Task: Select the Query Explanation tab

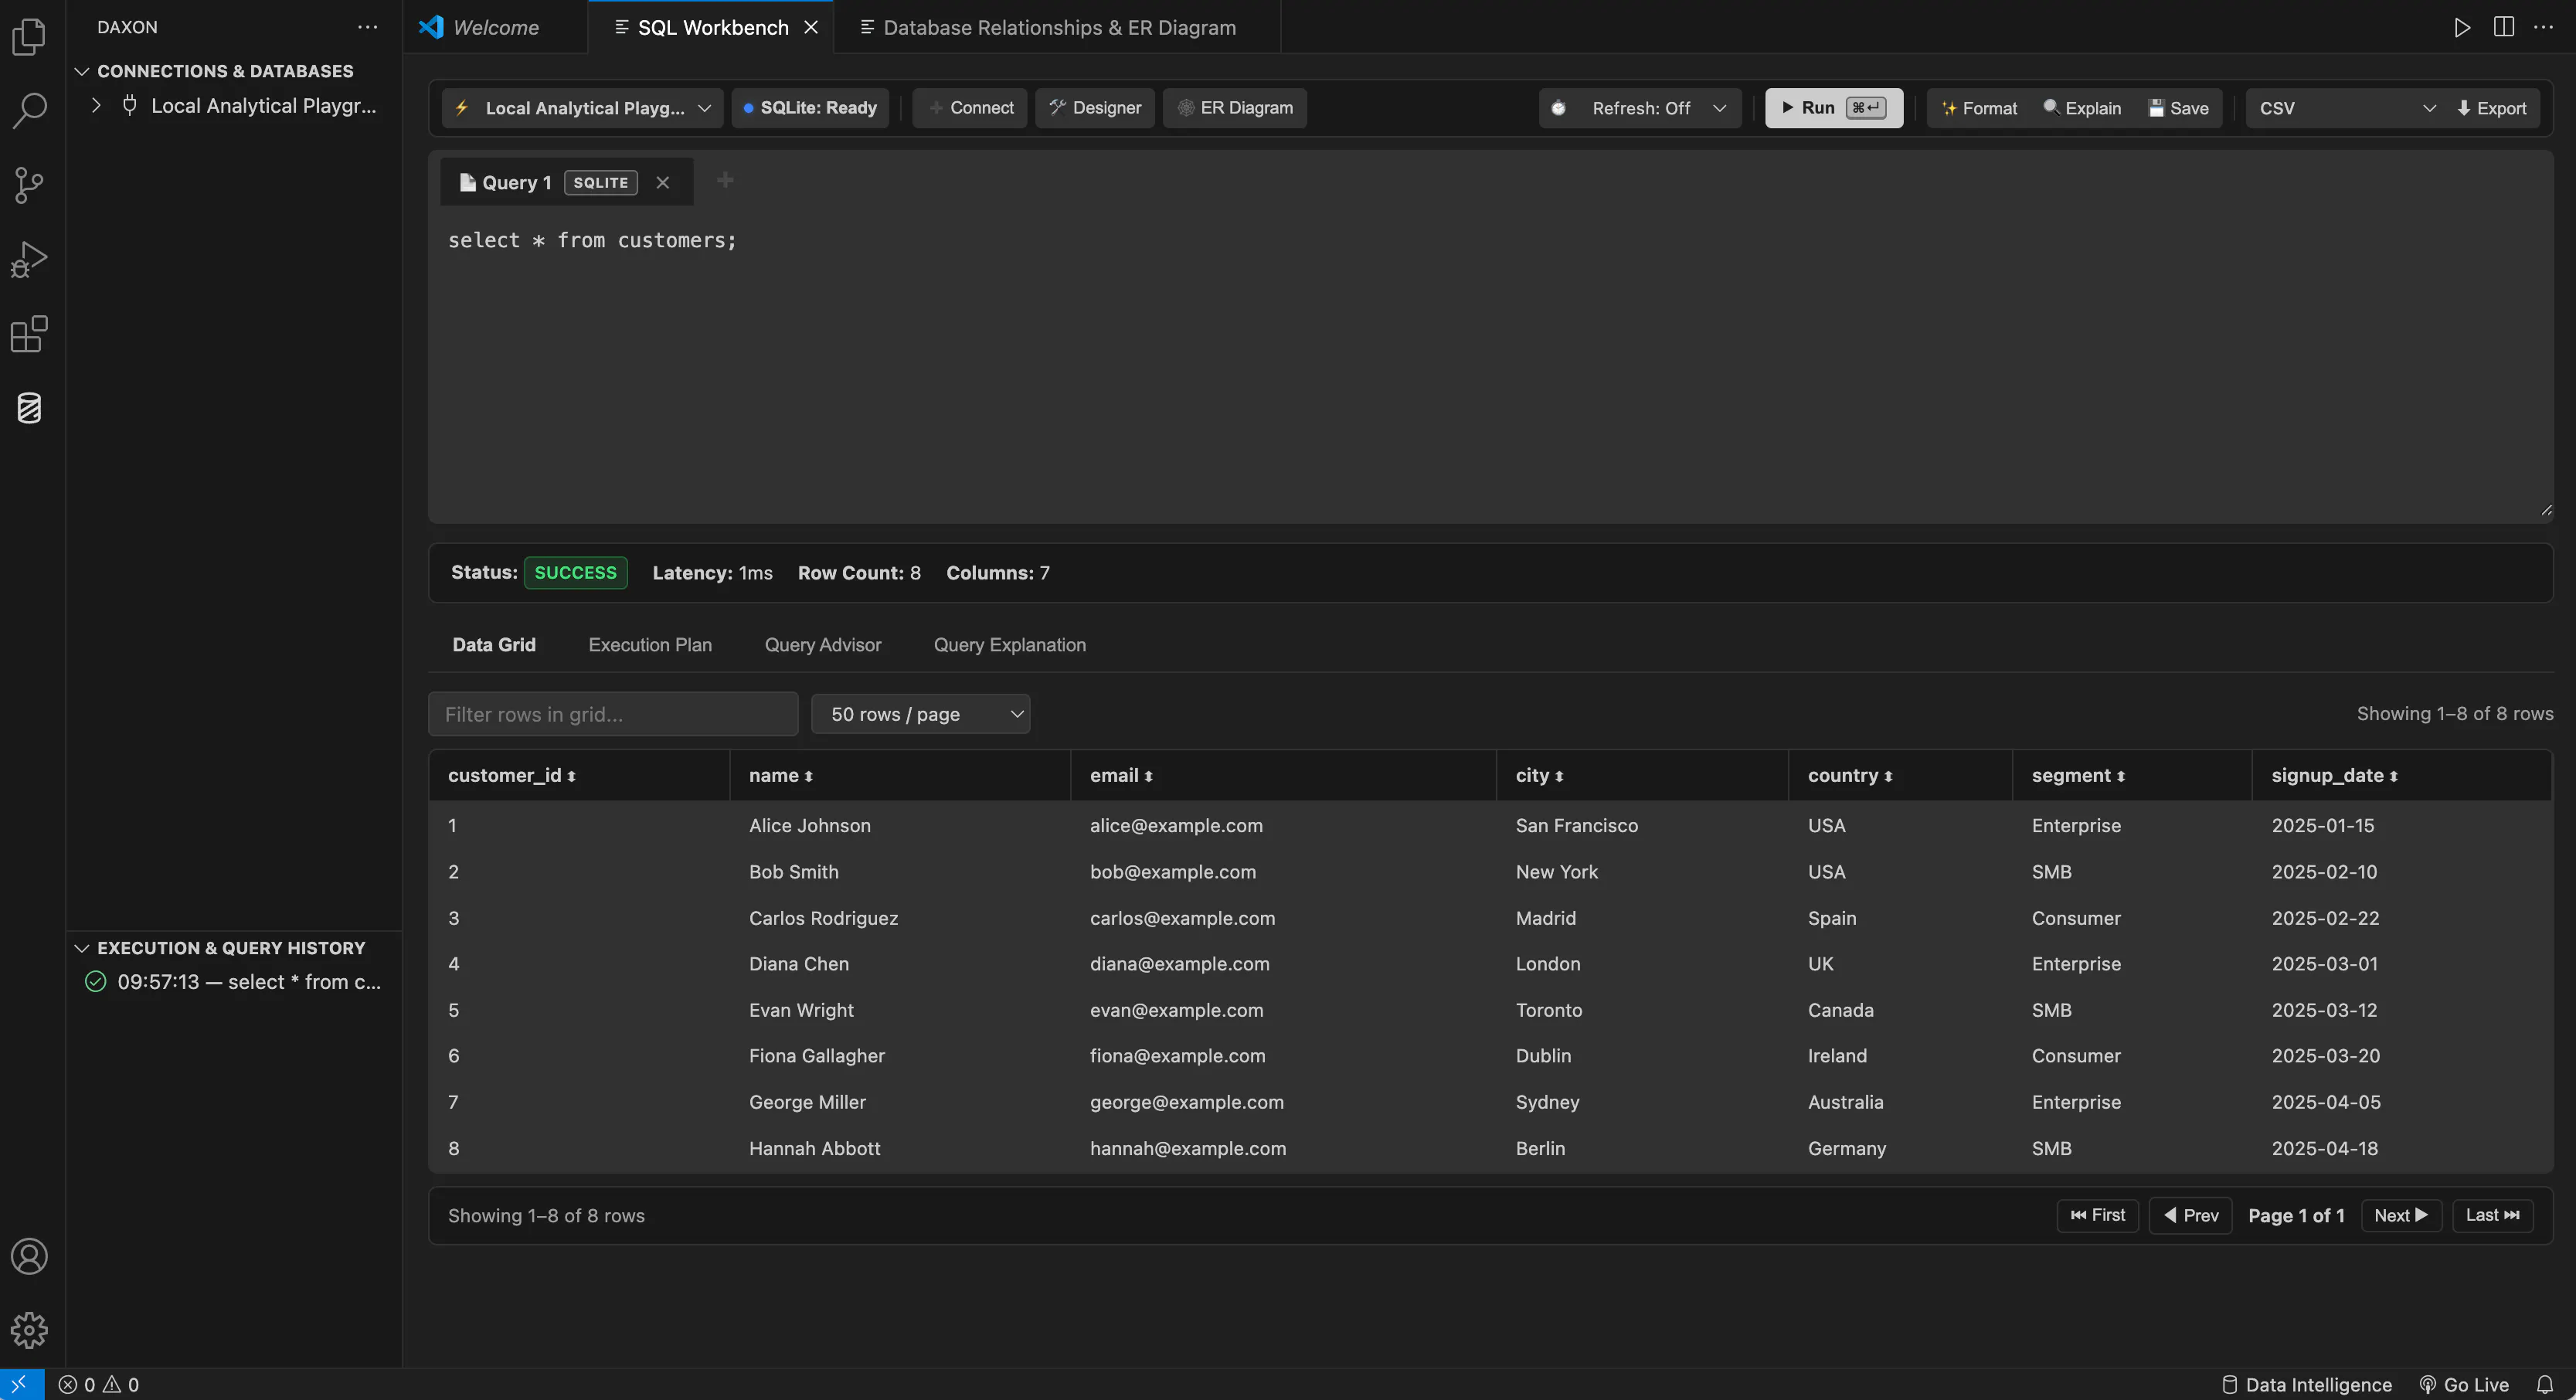Action: pyautogui.click(x=1010, y=645)
